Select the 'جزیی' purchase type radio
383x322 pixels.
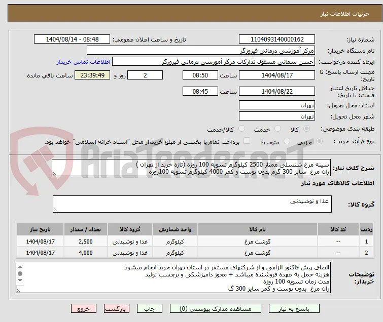coord(319,141)
